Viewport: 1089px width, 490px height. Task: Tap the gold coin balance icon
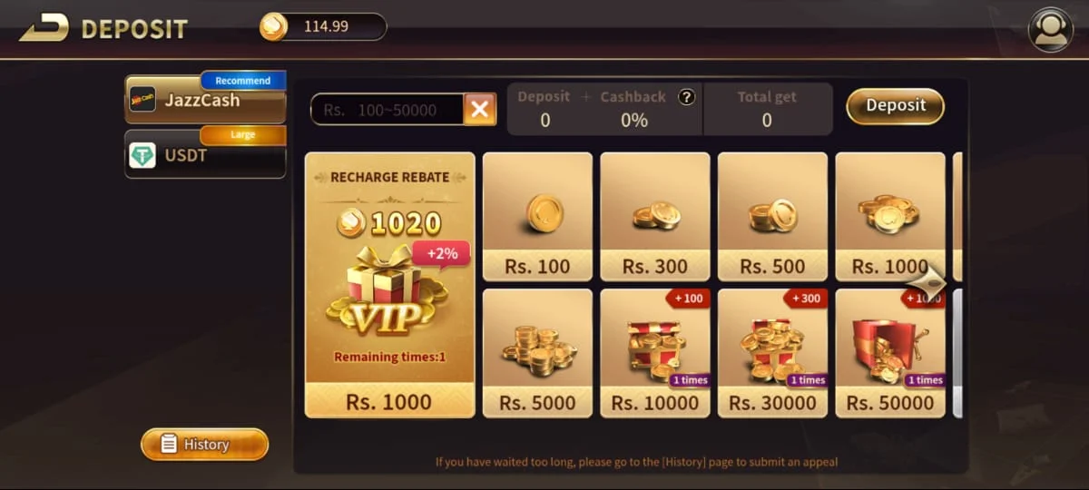273,27
